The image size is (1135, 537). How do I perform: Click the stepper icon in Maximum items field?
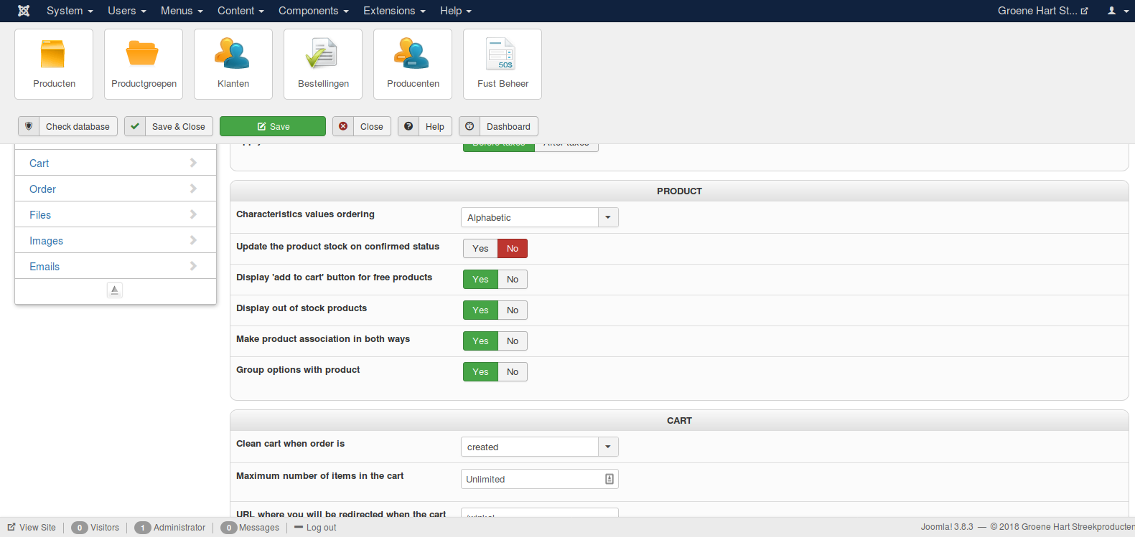pos(609,479)
